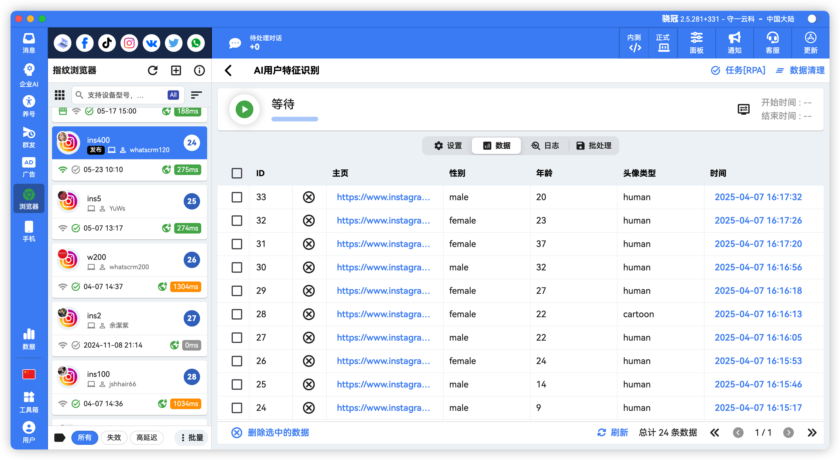Open the 客服 customer service panel

click(772, 43)
